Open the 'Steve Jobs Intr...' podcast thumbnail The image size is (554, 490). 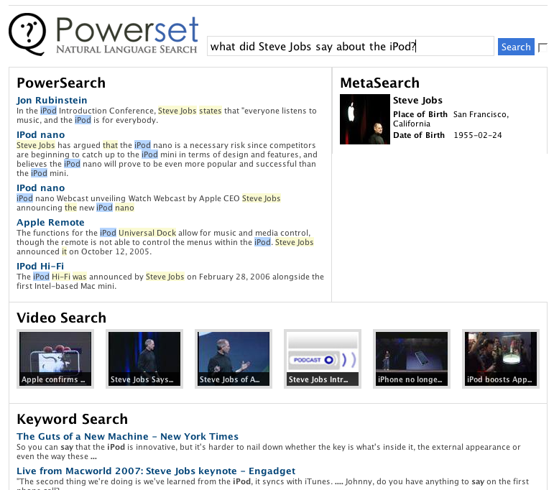point(323,359)
